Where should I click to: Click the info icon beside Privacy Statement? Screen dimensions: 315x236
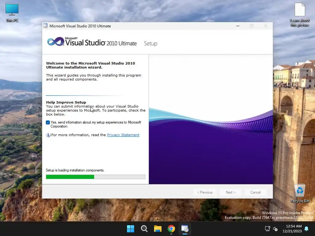tap(48, 135)
